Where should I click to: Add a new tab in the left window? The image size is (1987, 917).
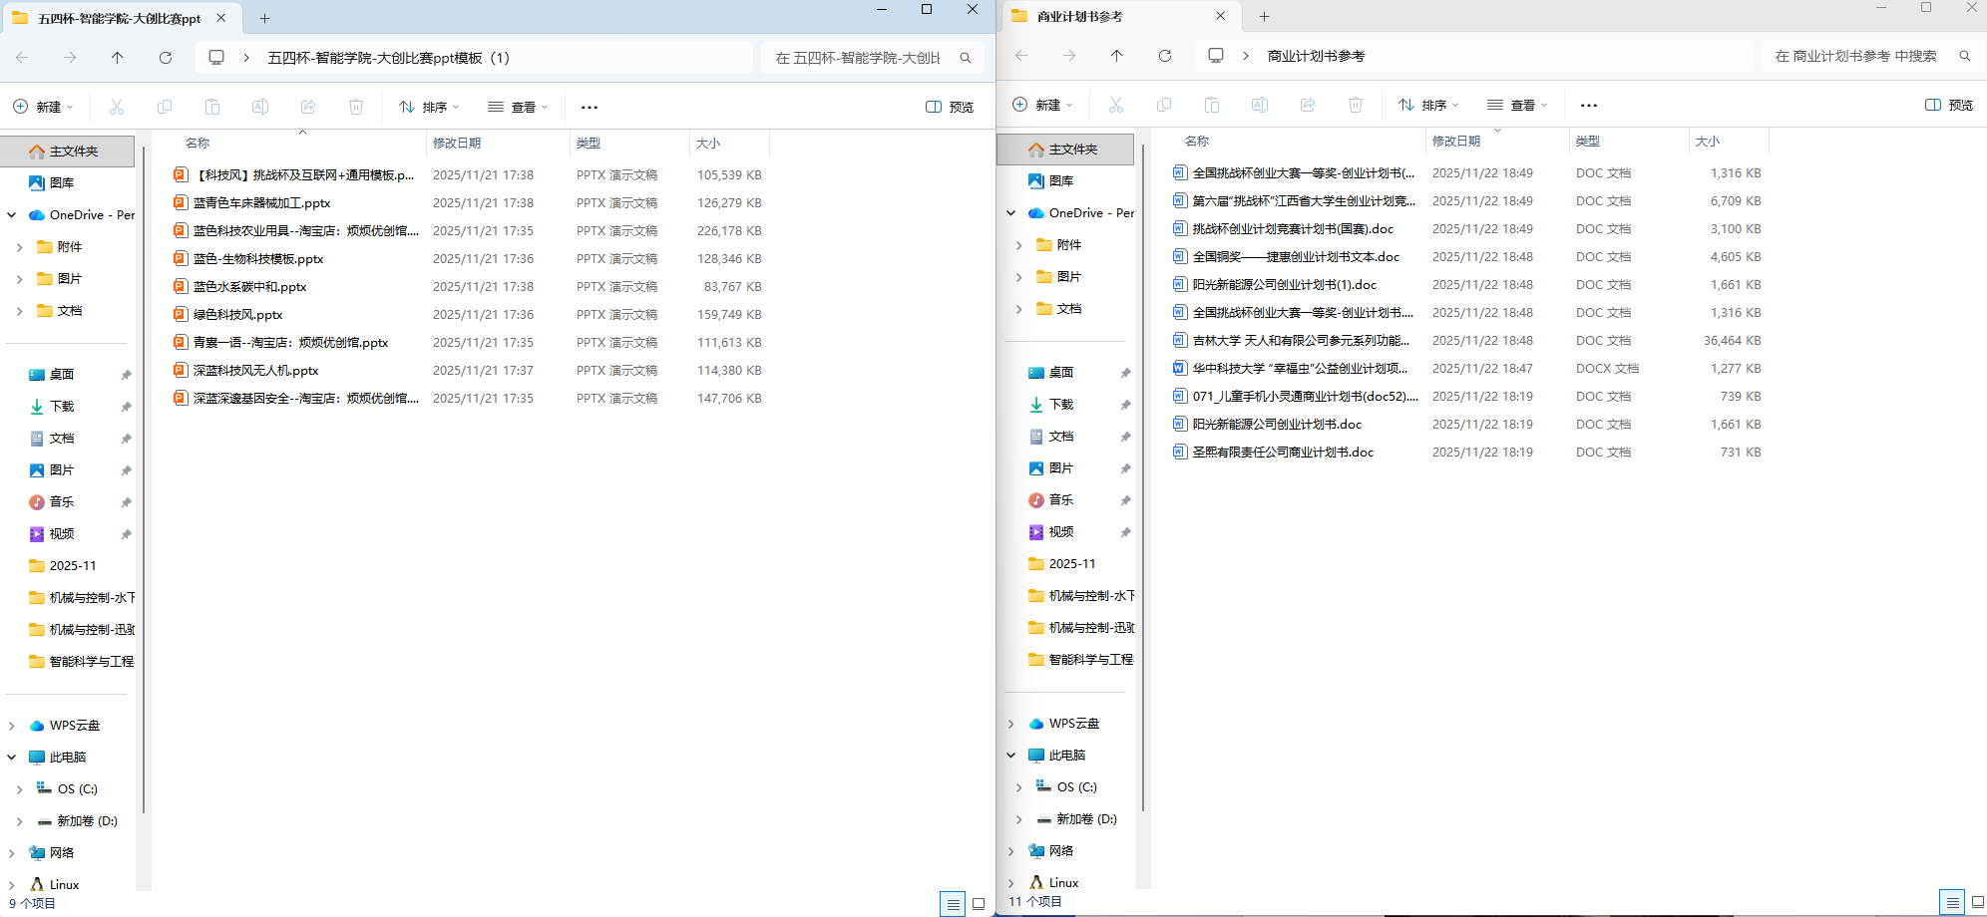[264, 18]
